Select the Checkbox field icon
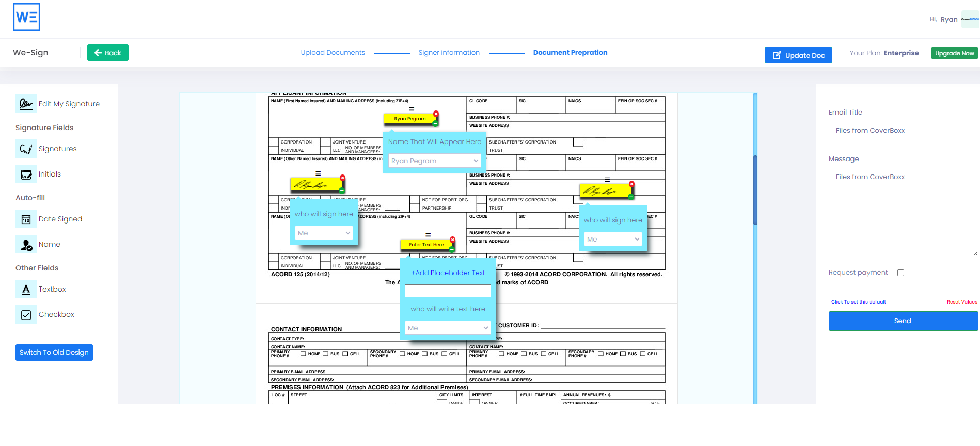Viewport: 980px width, 446px height. click(x=26, y=314)
